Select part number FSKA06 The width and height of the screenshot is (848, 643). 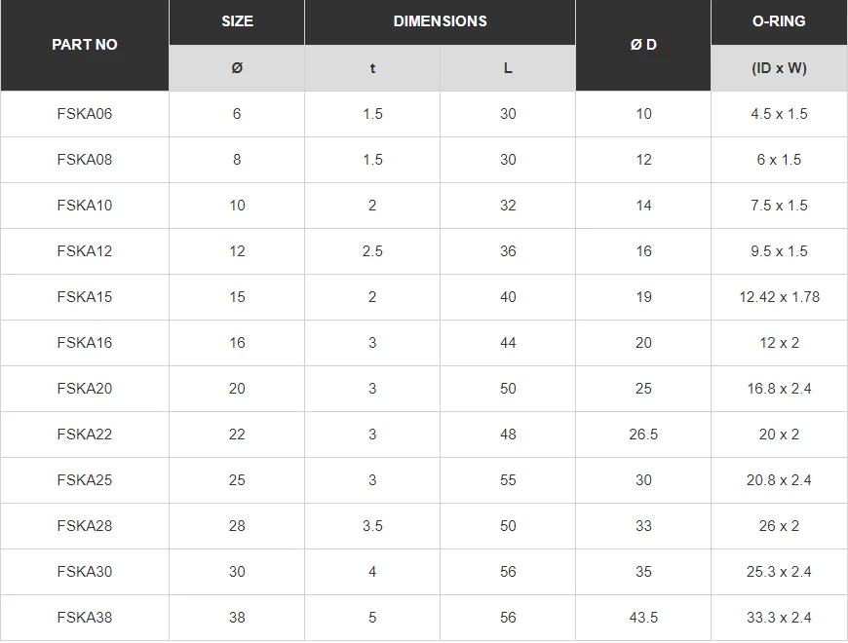(85, 114)
